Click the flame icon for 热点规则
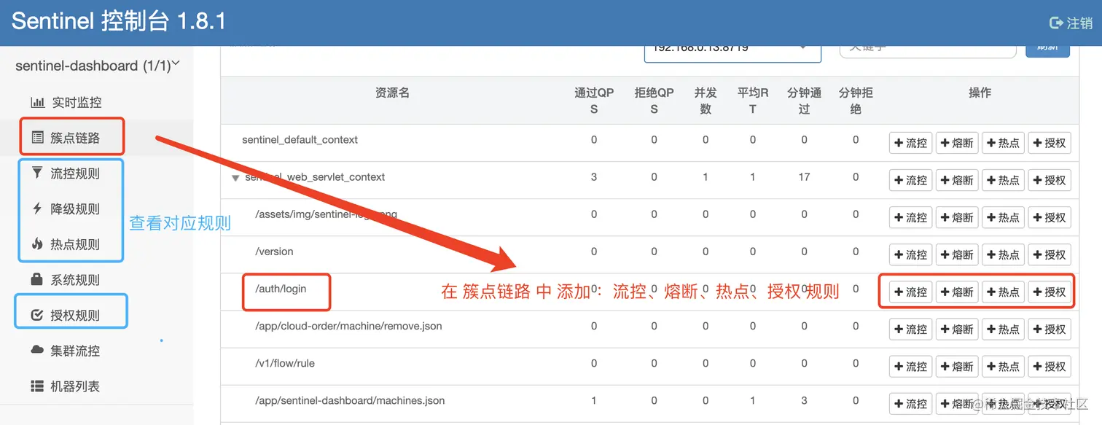The image size is (1102, 425). coord(37,244)
